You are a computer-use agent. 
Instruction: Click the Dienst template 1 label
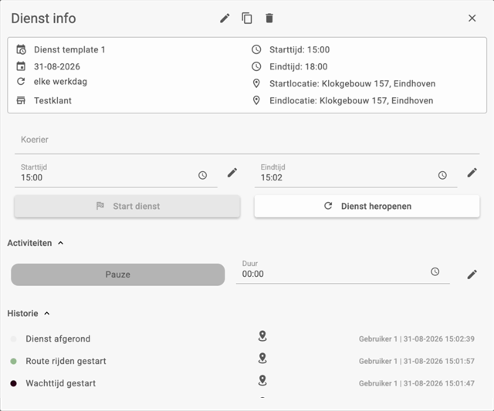tap(69, 49)
